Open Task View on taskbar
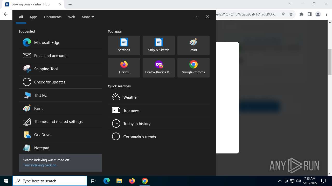This screenshot has width=332, height=186. click(93, 181)
